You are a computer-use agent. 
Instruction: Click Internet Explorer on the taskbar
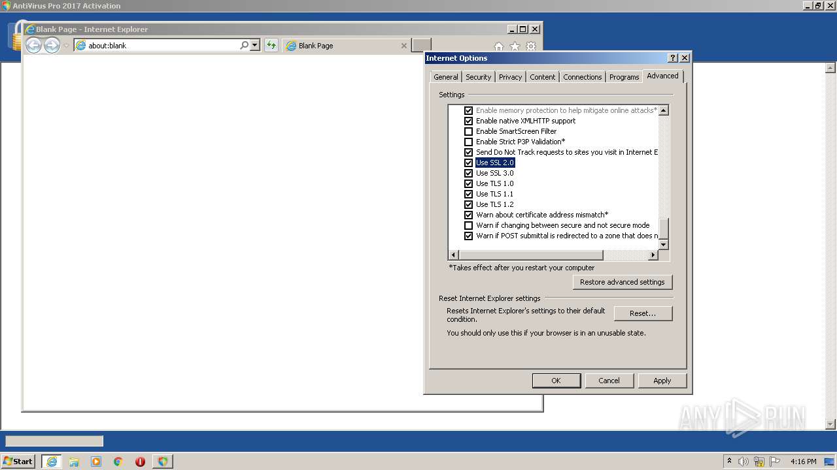(x=52, y=462)
